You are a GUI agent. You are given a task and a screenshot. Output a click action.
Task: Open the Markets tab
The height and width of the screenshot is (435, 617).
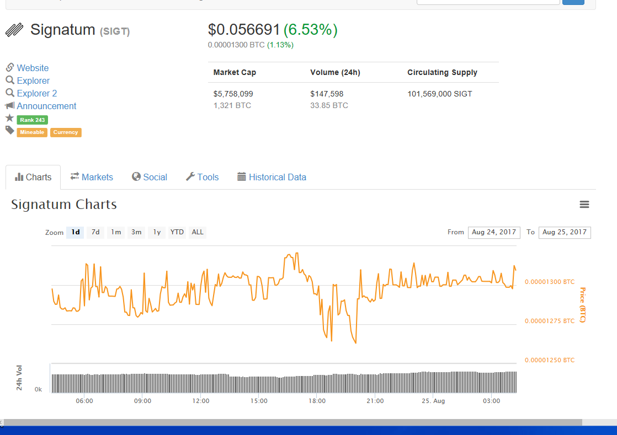[92, 177]
